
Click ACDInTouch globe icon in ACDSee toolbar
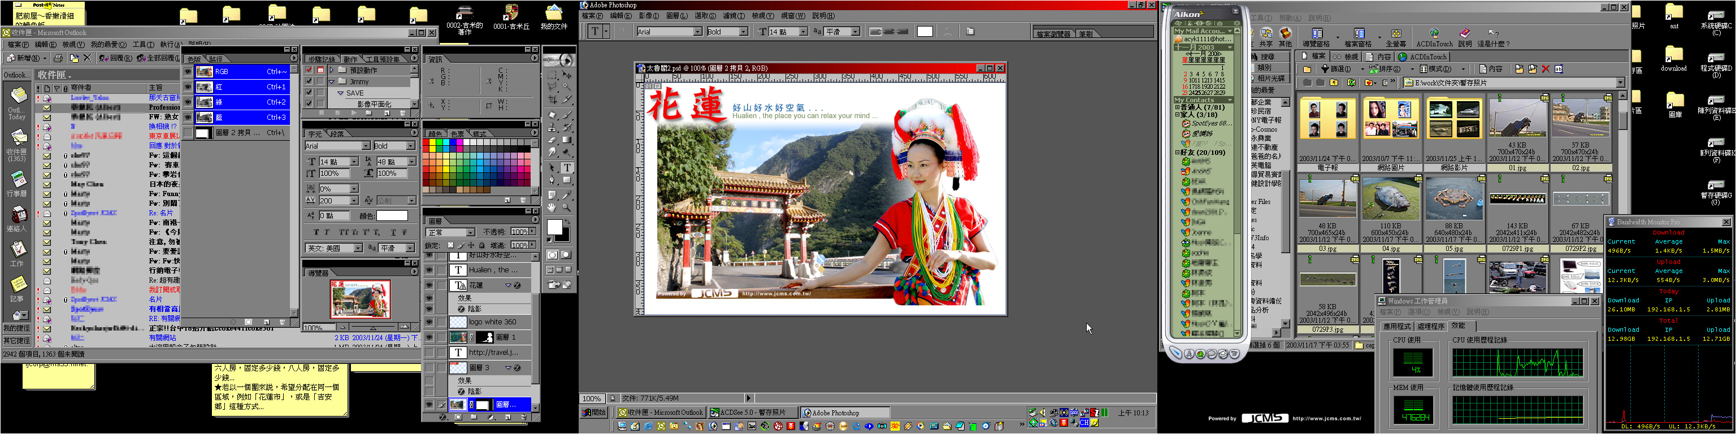click(x=1434, y=34)
